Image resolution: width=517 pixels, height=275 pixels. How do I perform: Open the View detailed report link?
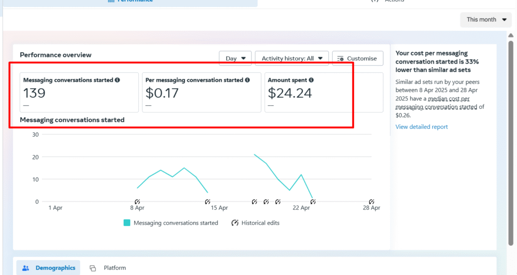[422, 127]
